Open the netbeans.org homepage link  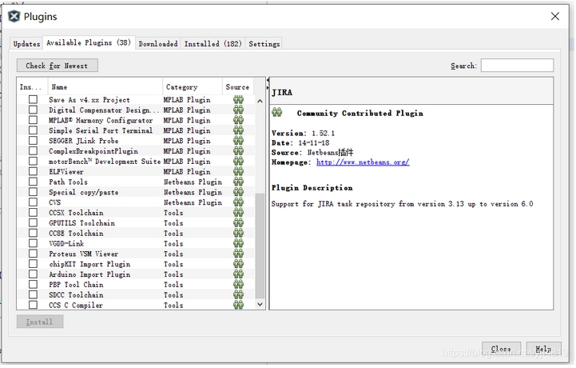pos(363,162)
